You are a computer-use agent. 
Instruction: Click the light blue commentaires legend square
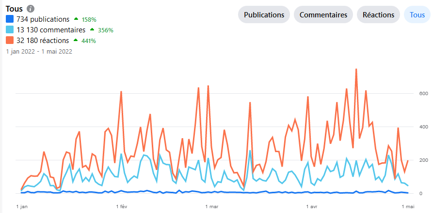pyautogui.click(x=10, y=30)
